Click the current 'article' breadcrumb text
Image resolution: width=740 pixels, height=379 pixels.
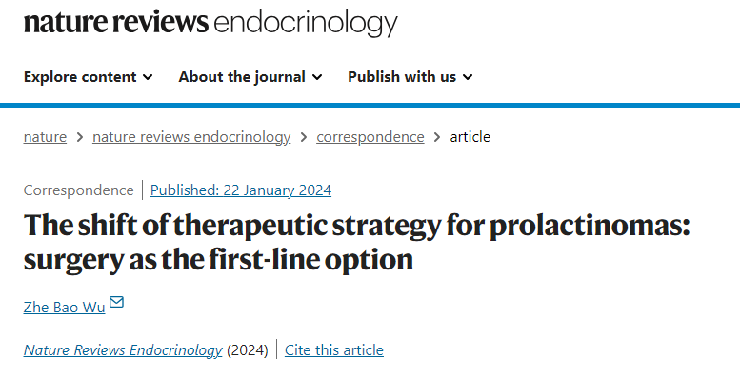470,137
